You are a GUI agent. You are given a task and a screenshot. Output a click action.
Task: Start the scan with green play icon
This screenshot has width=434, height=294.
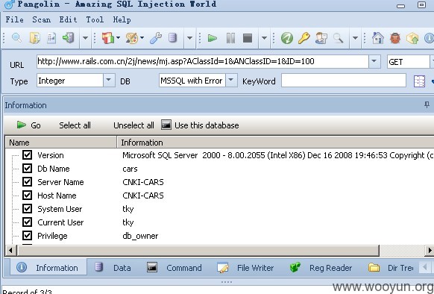click(213, 38)
